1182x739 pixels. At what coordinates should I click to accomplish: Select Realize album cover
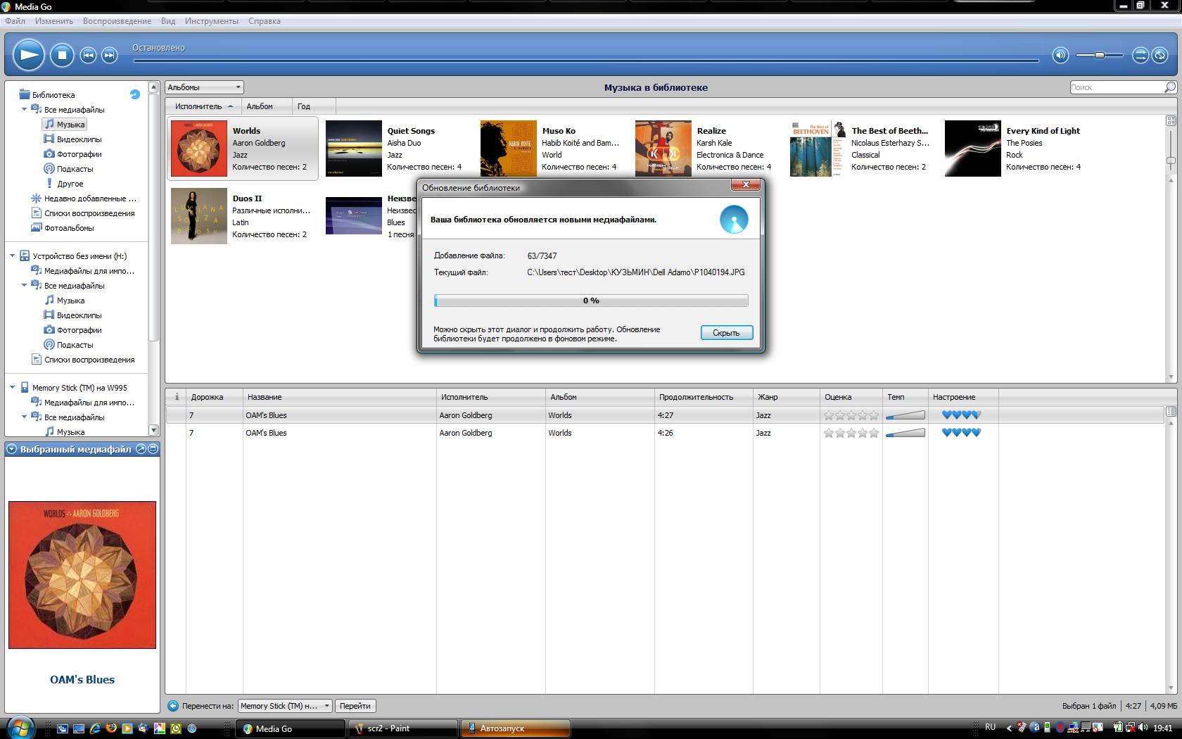click(663, 149)
